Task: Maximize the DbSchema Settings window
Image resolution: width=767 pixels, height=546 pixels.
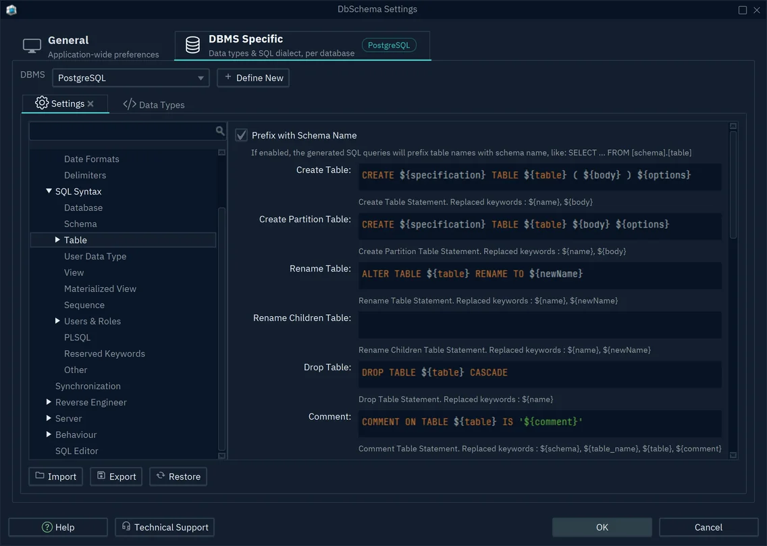Action: (743, 9)
